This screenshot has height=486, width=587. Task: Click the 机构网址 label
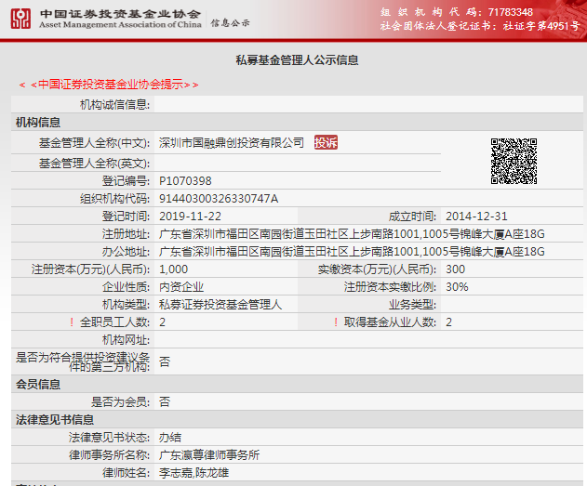(126, 340)
